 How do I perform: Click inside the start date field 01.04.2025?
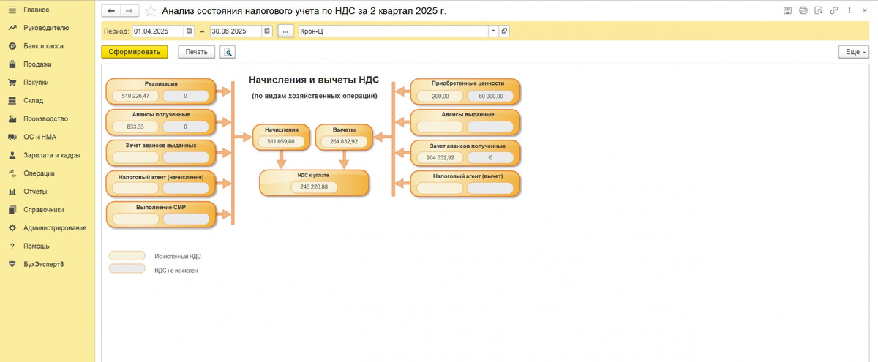[x=157, y=31]
